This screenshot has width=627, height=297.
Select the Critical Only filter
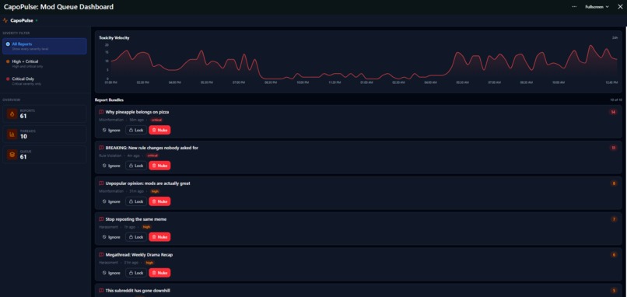(x=44, y=81)
